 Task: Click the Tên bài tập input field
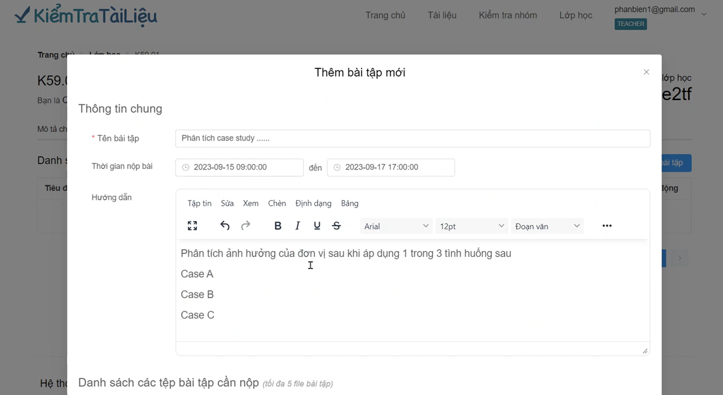[x=413, y=138]
